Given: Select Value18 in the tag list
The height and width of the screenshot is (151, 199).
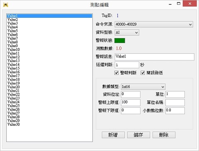Looking at the screenshot, I should tap(49, 79).
